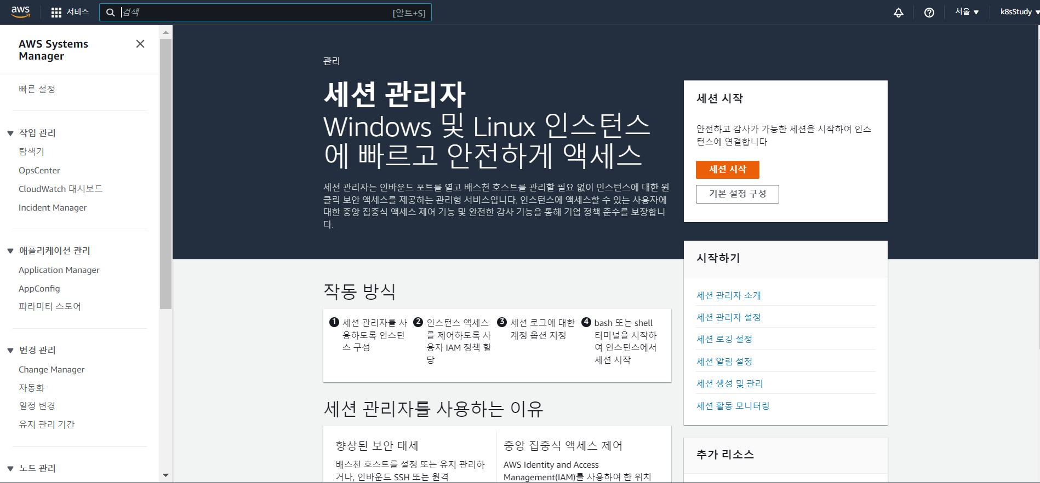Click the 향상된 보안 태세 heading
Image resolution: width=1040 pixels, height=483 pixels.
tap(377, 446)
